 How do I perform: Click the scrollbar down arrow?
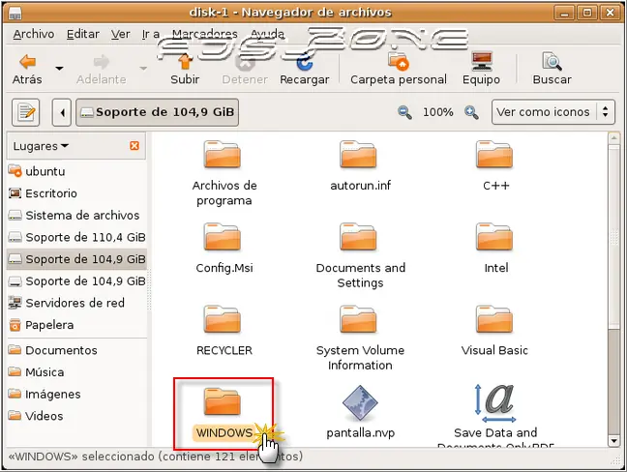[x=613, y=441]
